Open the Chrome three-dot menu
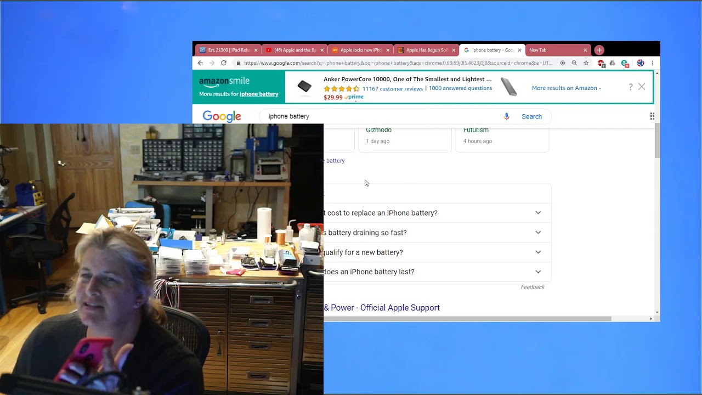702x395 pixels. point(652,63)
